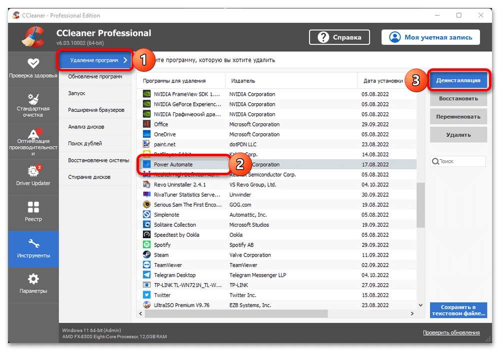
Task: Open Поиск дублей (Duplicate Finder) tab
Action: [x=95, y=144]
